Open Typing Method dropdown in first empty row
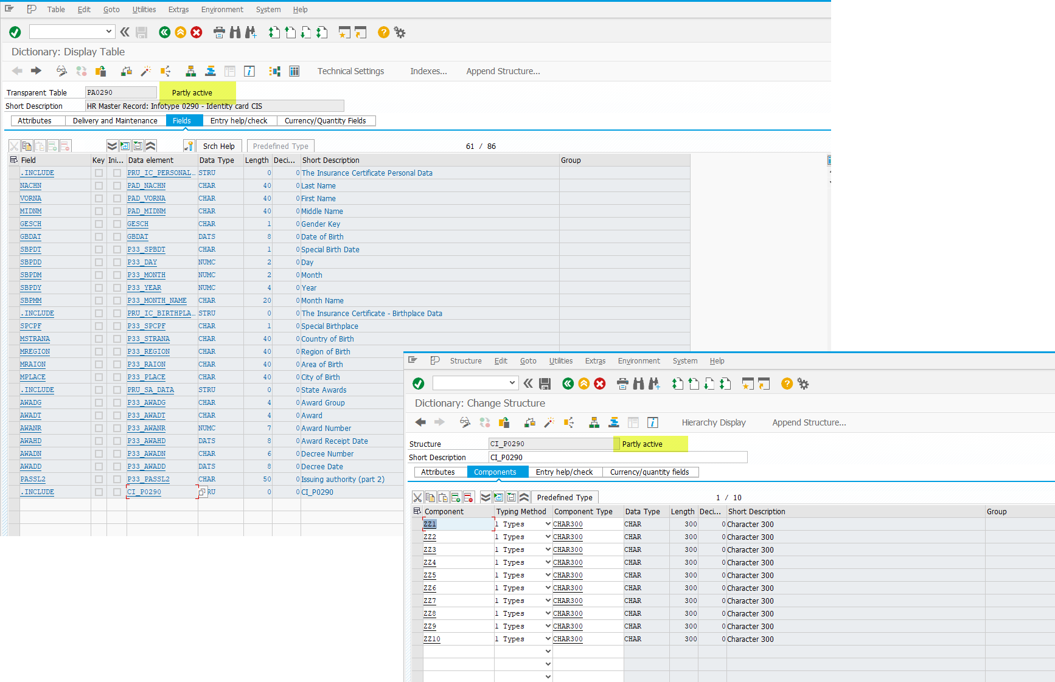1055x682 pixels. pos(548,652)
